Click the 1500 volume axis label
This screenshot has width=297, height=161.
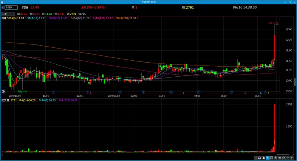tap(289, 126)
